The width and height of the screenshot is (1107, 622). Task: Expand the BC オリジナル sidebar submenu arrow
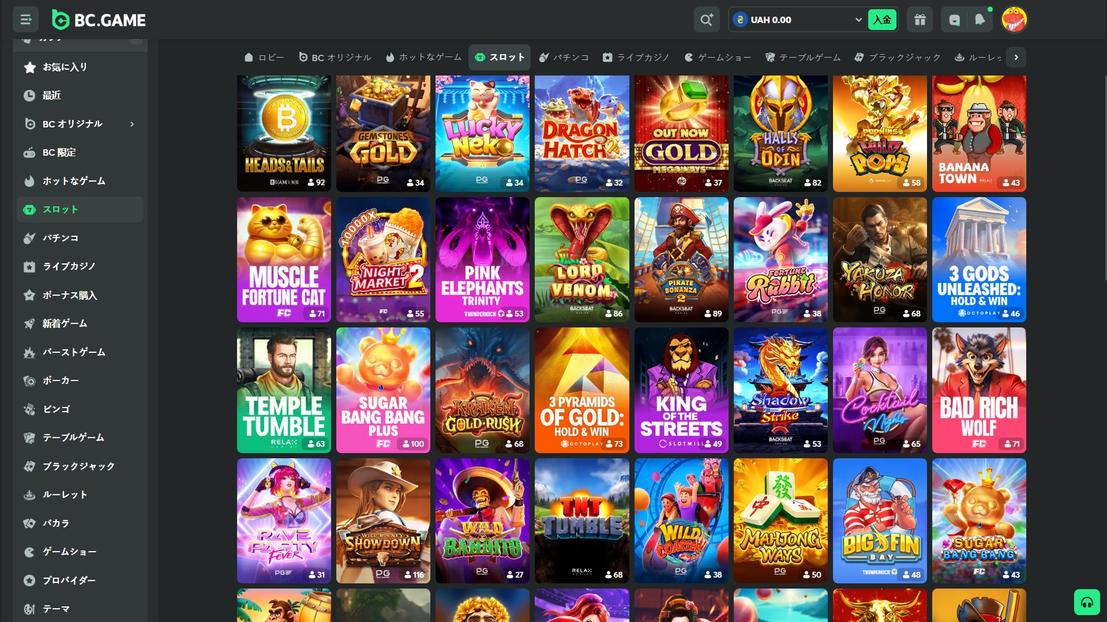point(132,124)
